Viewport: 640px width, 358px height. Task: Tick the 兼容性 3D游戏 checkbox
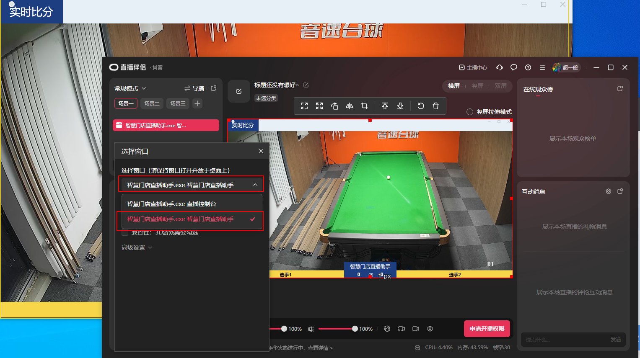coord(125,233)
